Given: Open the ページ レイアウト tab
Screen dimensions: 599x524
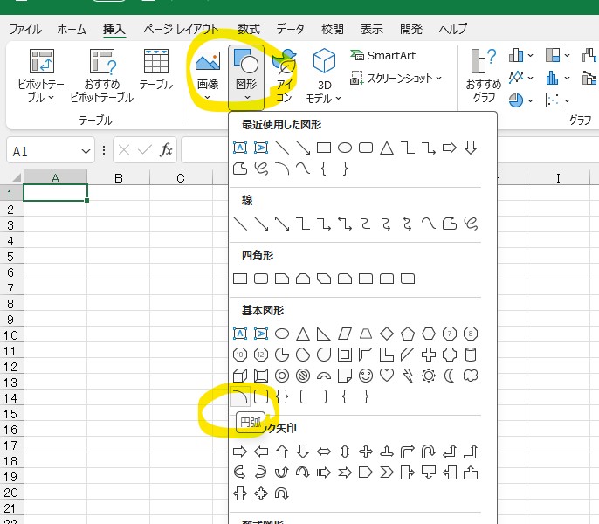Looking at the screenshot, I should pos(181,29).
